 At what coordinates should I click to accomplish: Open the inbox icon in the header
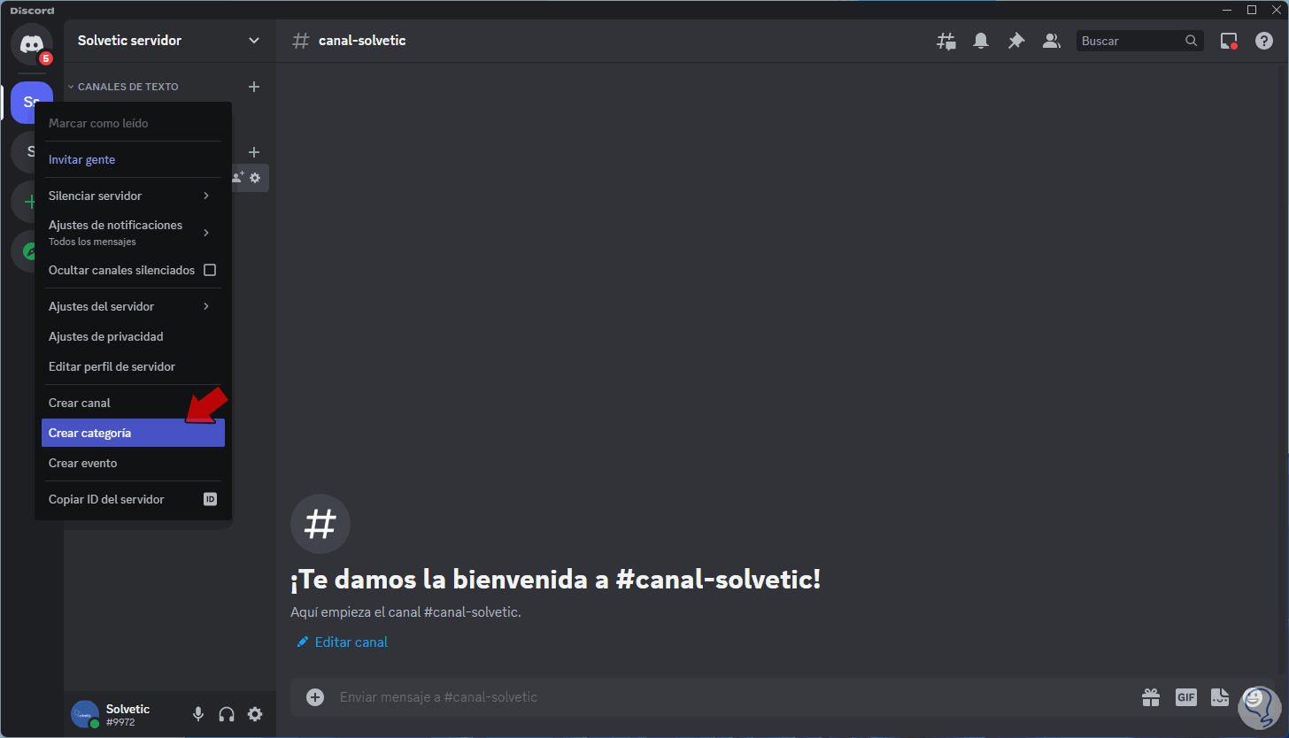pos(1229,41)
